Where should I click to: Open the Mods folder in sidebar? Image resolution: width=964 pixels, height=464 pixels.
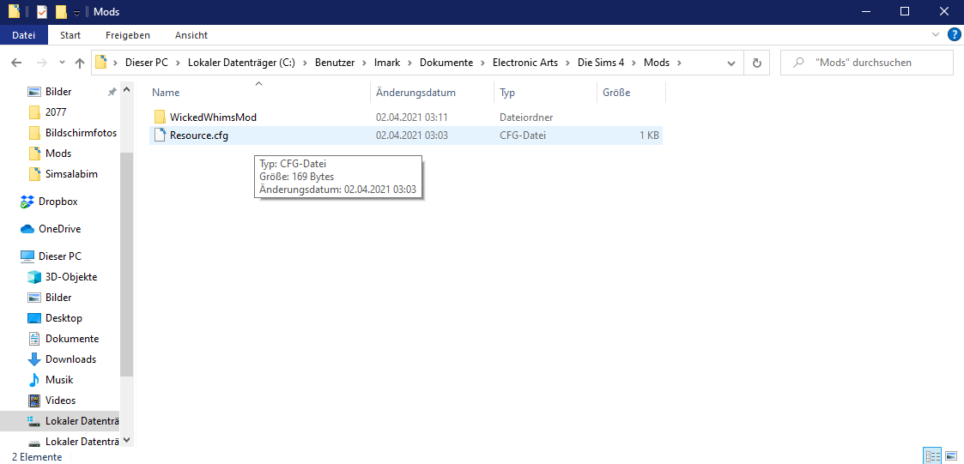(x=58, y=153)
